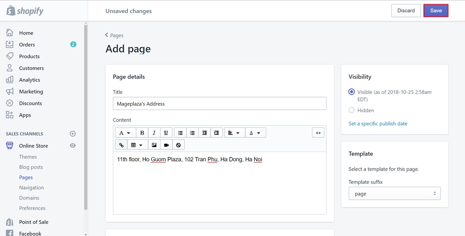Click Set a specific publish date

click(378, 123)
